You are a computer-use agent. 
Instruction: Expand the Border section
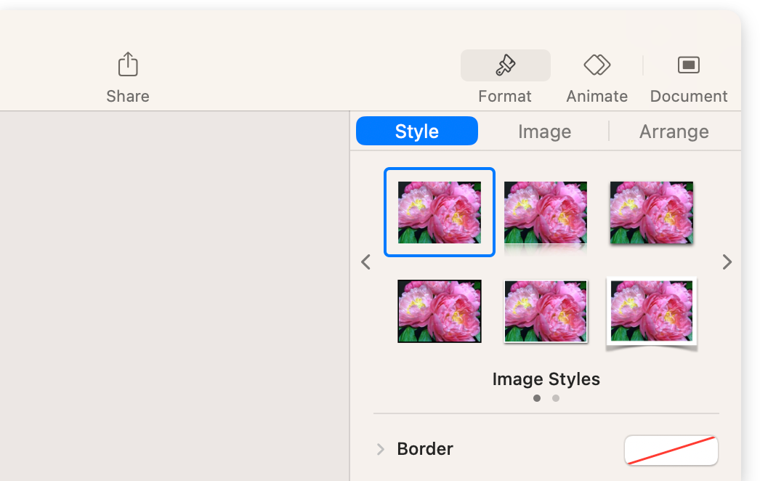tap(381, 449)
